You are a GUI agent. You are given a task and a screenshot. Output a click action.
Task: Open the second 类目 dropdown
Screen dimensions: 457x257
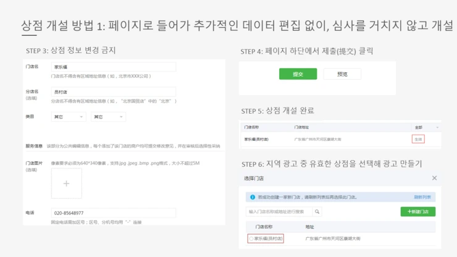point(108,117)
